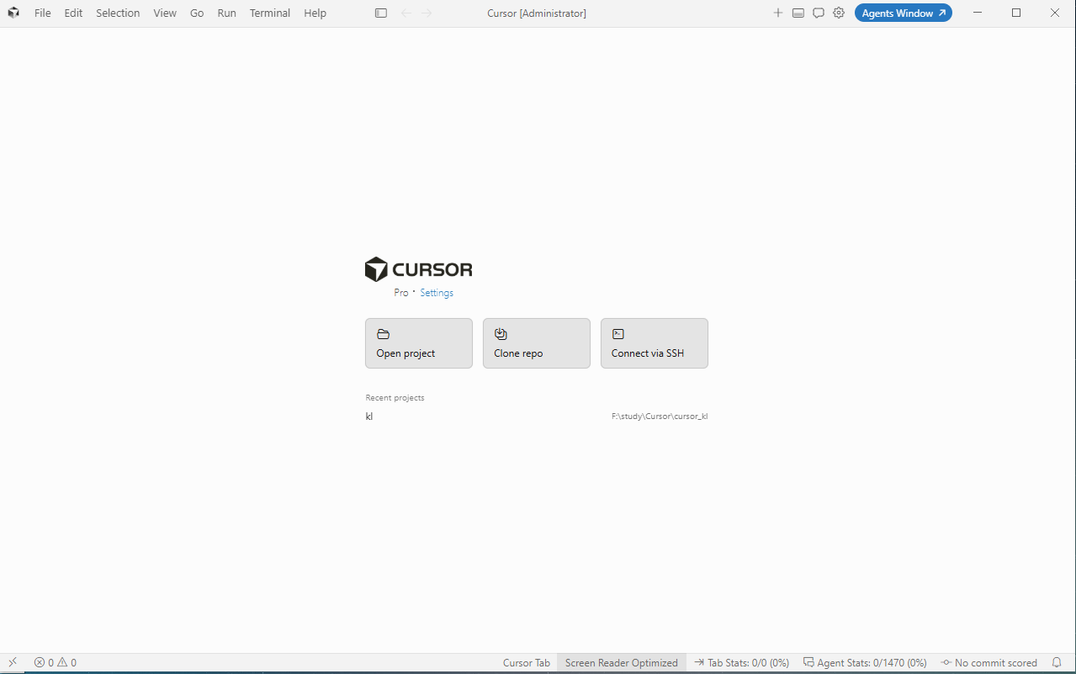Click the Connect via SSH button

655,343
